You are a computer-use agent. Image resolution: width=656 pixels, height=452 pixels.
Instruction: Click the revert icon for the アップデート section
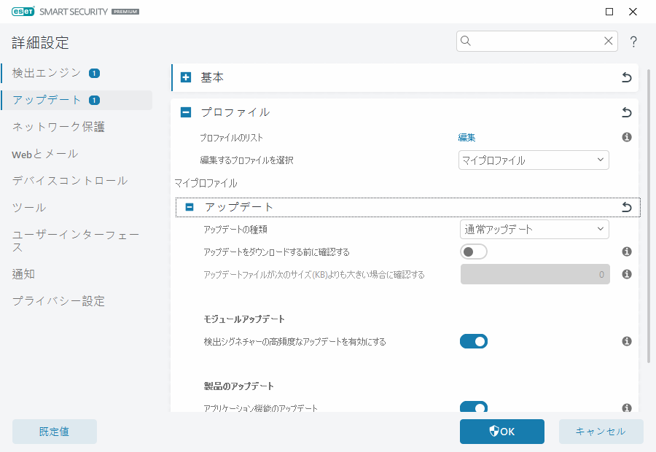pos(625,206)
